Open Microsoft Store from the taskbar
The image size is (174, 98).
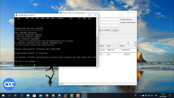pyautogui.click(x=34, y=96)
